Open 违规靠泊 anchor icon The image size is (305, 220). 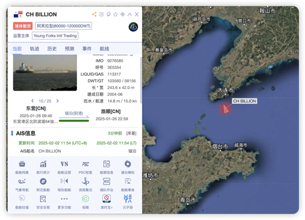85,181
